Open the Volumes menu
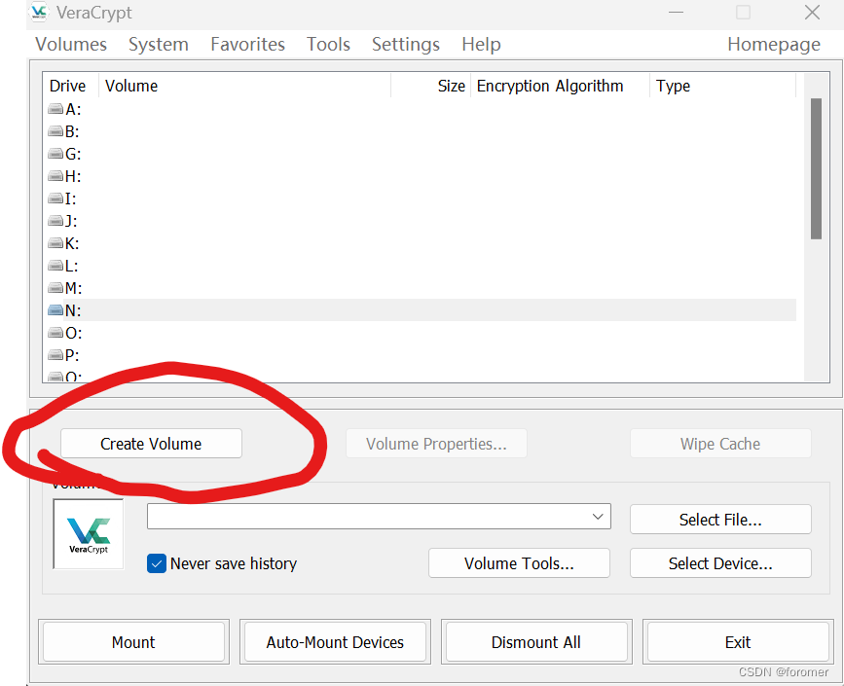This screenshot has width=844, height=686. point(71,44)
